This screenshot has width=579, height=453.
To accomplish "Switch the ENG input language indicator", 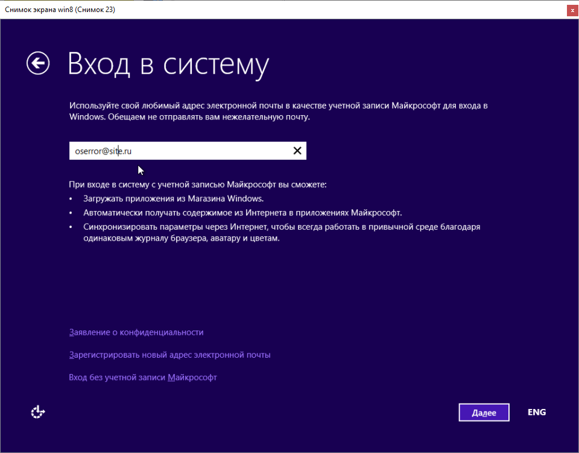I will 537,412.
